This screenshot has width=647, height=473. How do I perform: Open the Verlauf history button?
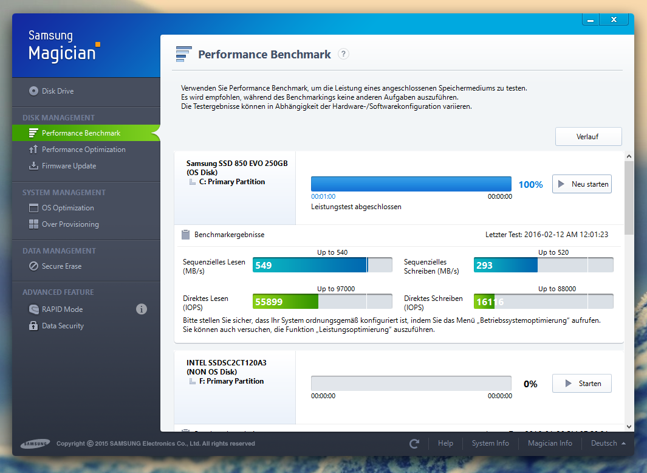click(589, 136)
